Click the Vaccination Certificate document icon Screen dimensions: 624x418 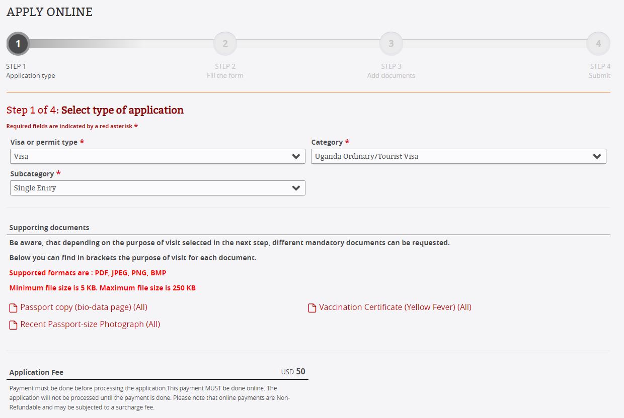point(312,307)
